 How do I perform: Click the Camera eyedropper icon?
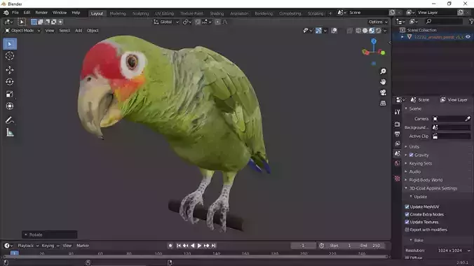[x=468, y=119]
